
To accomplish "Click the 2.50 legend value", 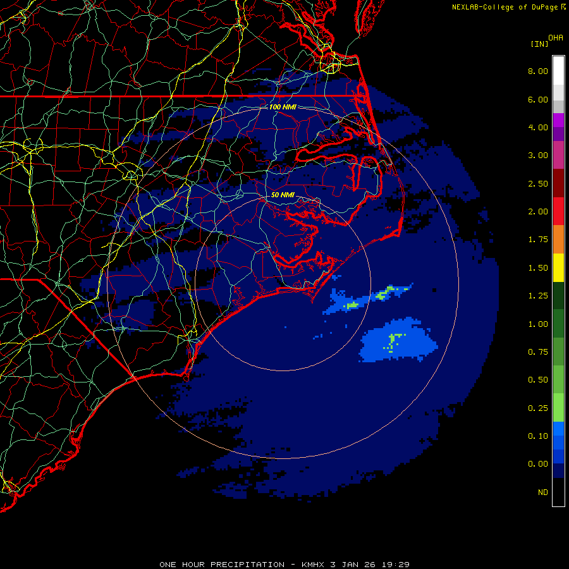I will point(538,183).
